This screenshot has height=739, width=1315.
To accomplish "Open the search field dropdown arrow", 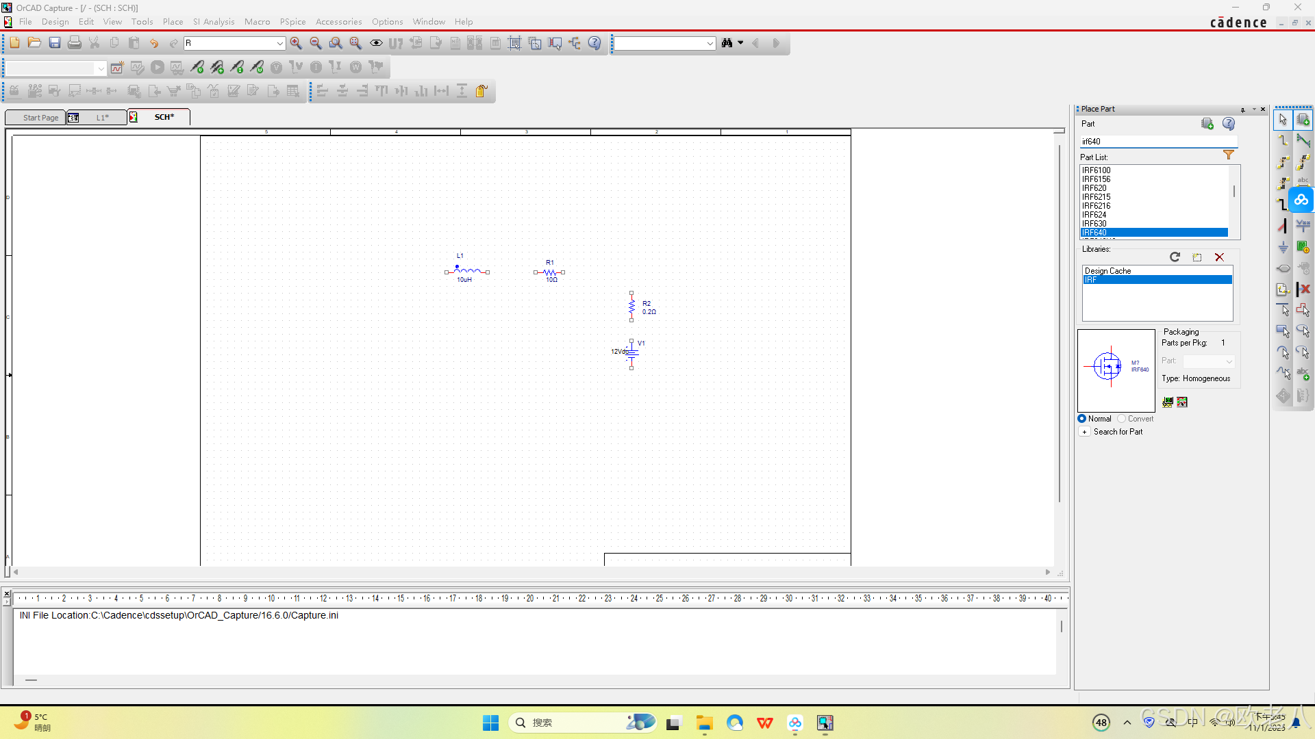I will [710, 44].
